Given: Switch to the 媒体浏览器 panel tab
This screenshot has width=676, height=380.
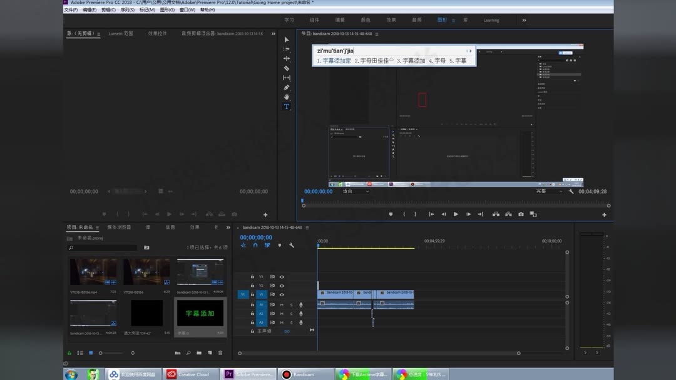Looking at the screenshot, I should tap(119, 227).
